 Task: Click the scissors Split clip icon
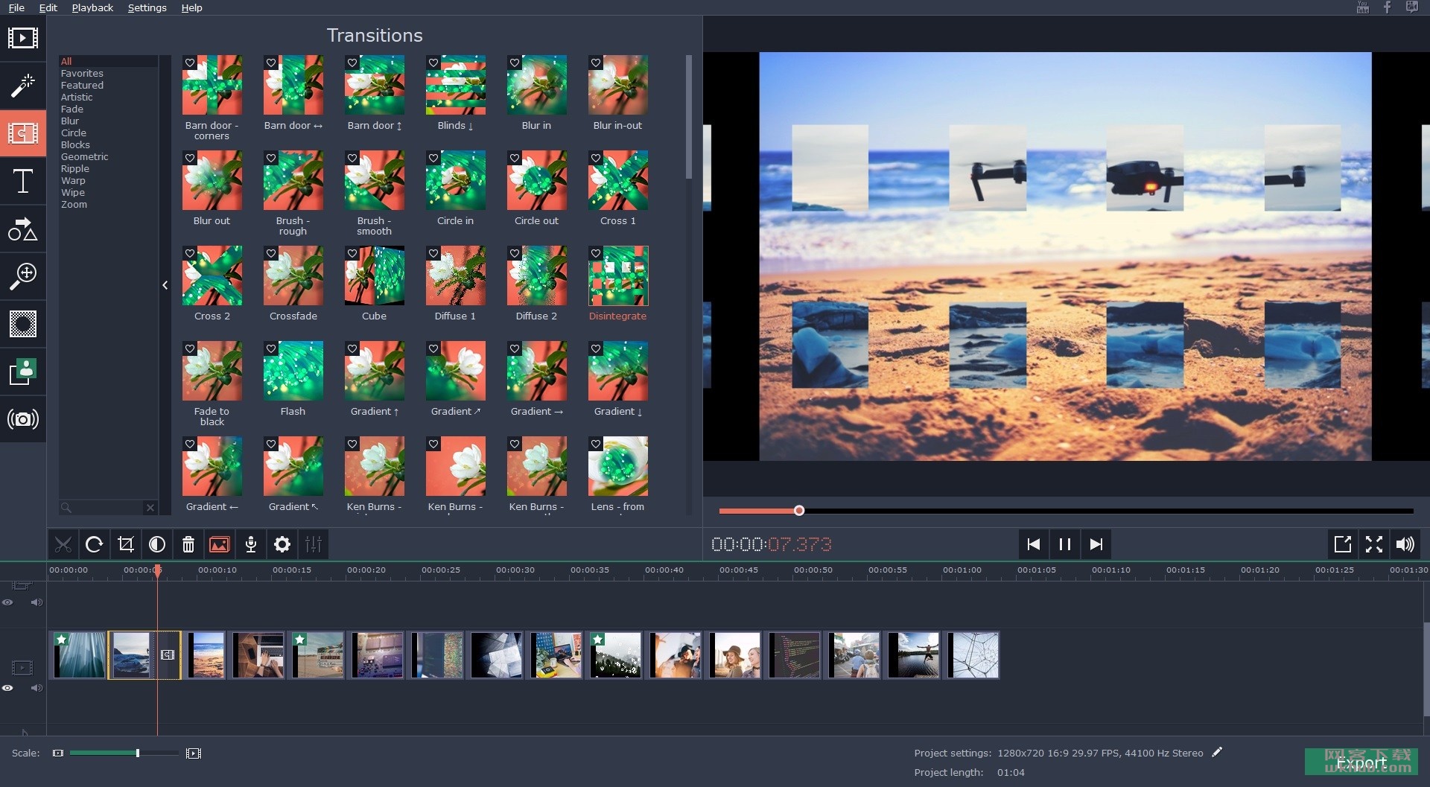pos(63,544)
